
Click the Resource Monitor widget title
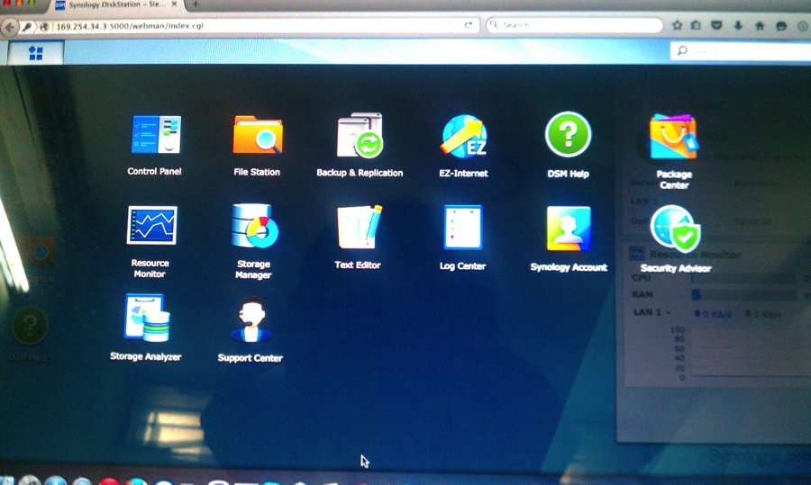(x=694, y=255)
